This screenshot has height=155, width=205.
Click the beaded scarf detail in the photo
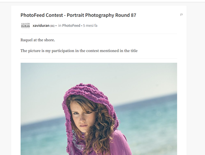click(x=77, y=141)
